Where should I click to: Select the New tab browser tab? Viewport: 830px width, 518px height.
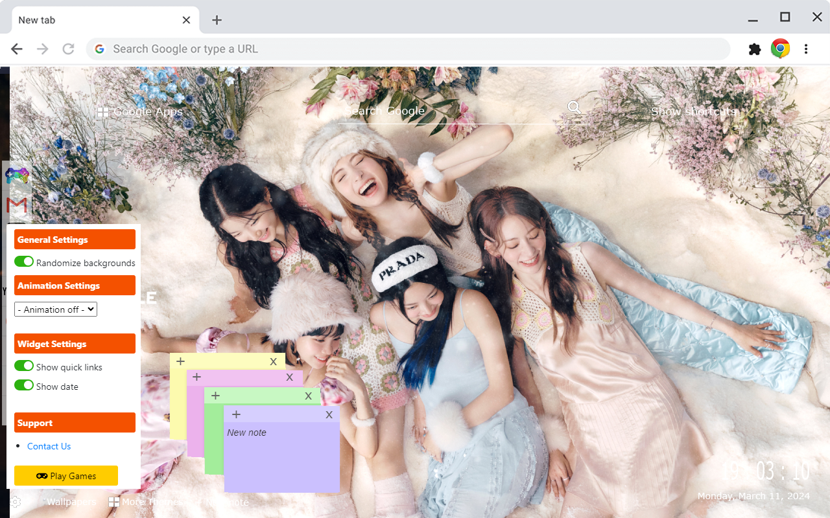pyautogui.click(x=105, y=20)
